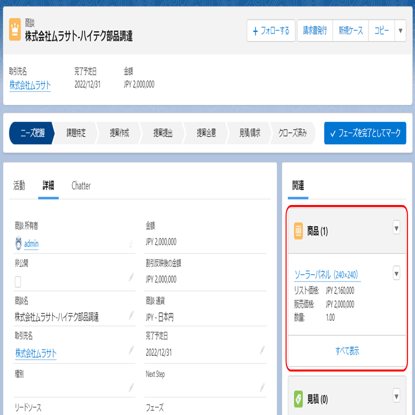This screenshot has height=415, width=415.
Task: Switch to the Chatter tab
Action: tap(81, 185)
